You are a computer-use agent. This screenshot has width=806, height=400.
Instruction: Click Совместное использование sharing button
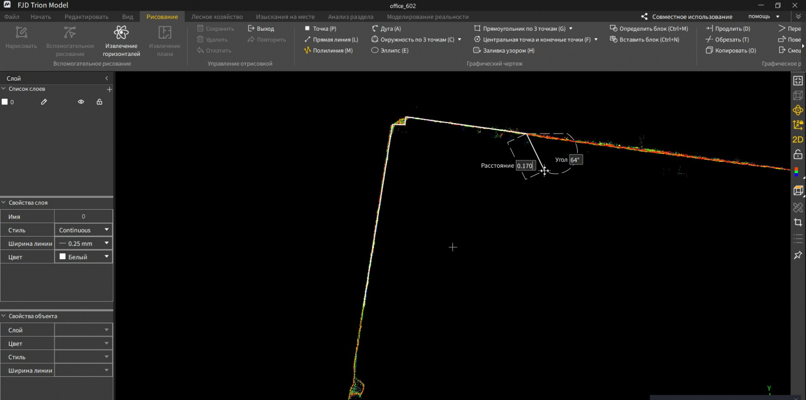click(x=692, y=17)
